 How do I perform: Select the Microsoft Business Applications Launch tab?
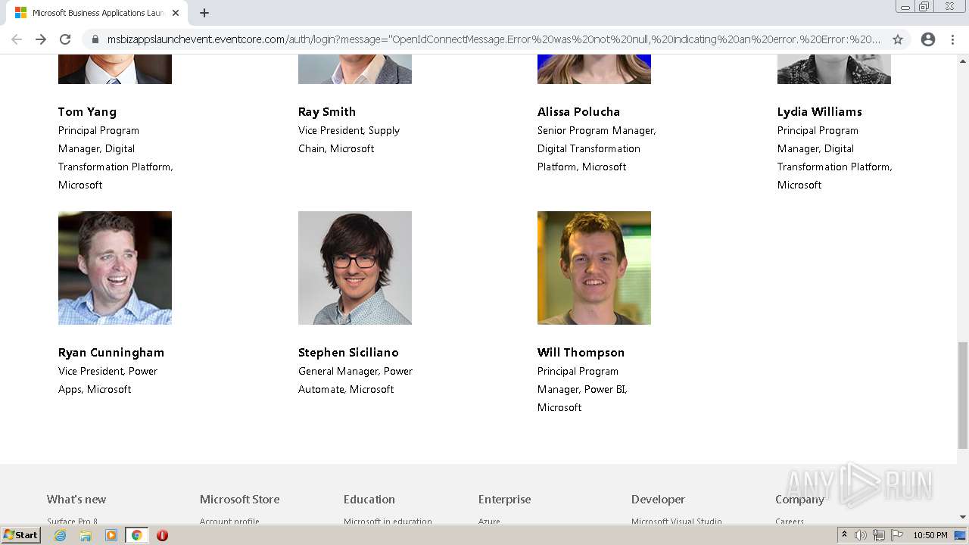pos(95,13)
